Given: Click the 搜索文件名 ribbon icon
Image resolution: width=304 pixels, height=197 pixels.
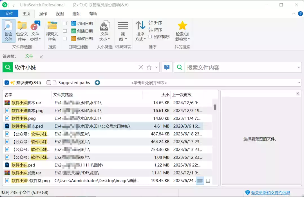Looking at the screenshot, I should (52, 30).
